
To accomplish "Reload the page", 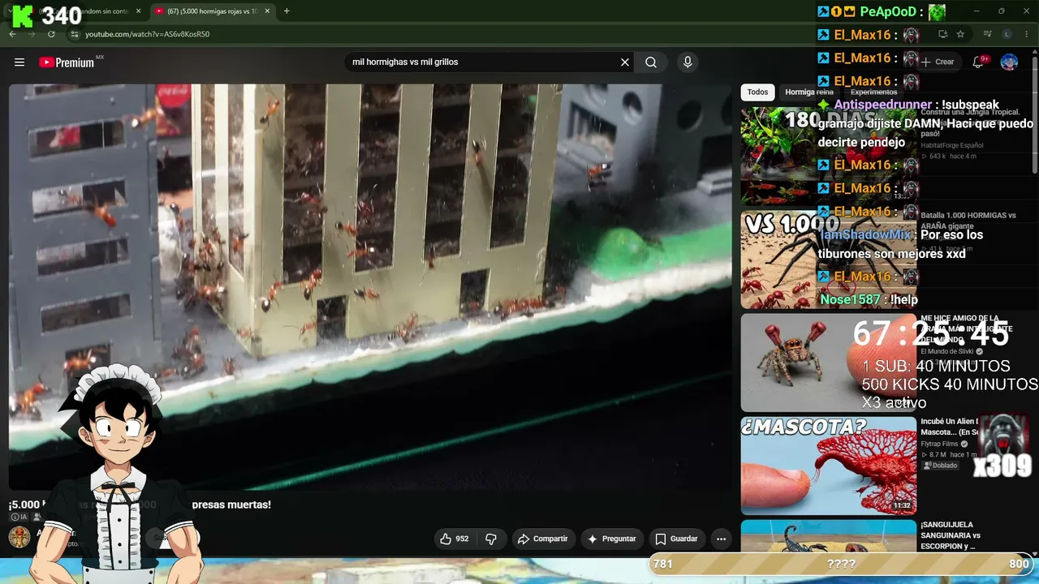I will click(x=51, y=34).
